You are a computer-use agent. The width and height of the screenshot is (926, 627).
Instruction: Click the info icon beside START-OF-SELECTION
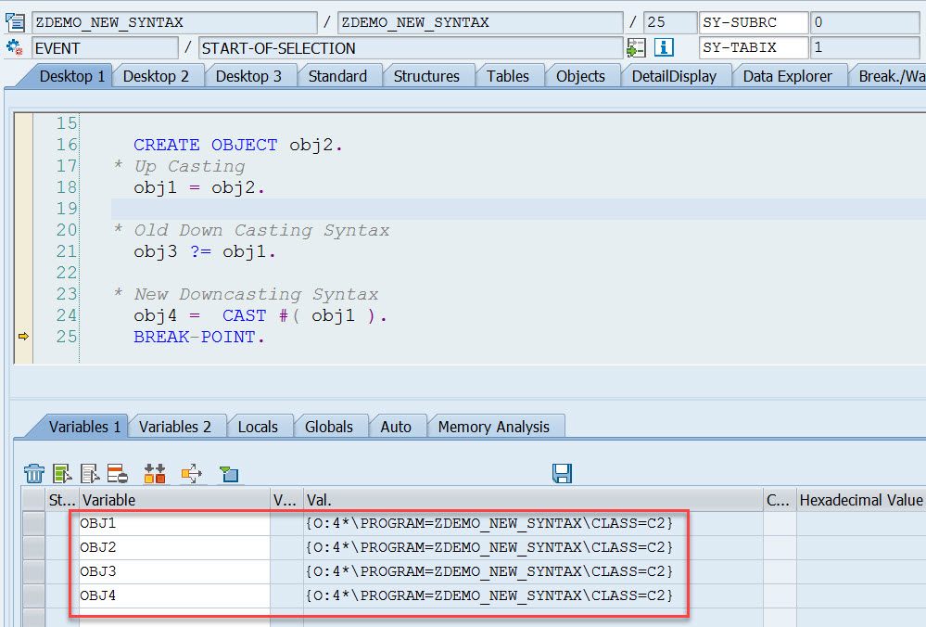pos(664,48)
